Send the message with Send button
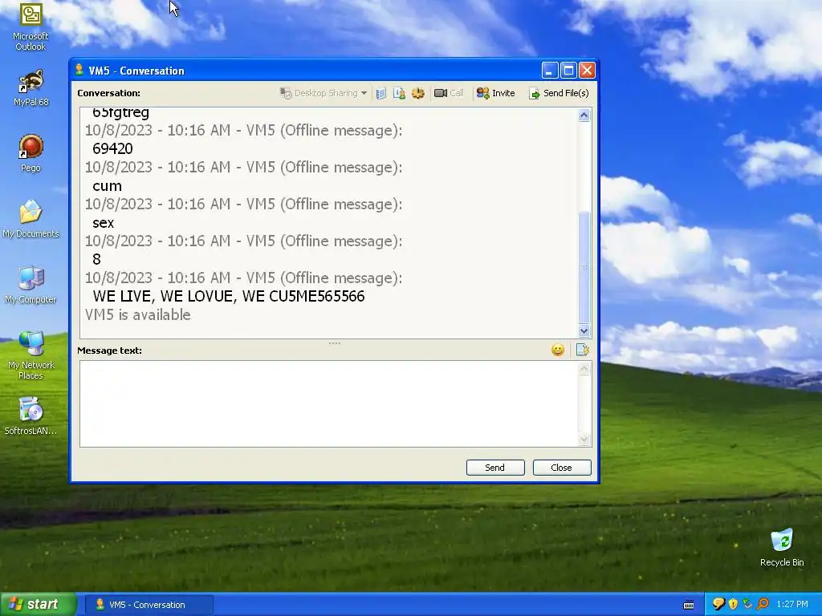The image size is (822, 616). click(x=494, y=468)
